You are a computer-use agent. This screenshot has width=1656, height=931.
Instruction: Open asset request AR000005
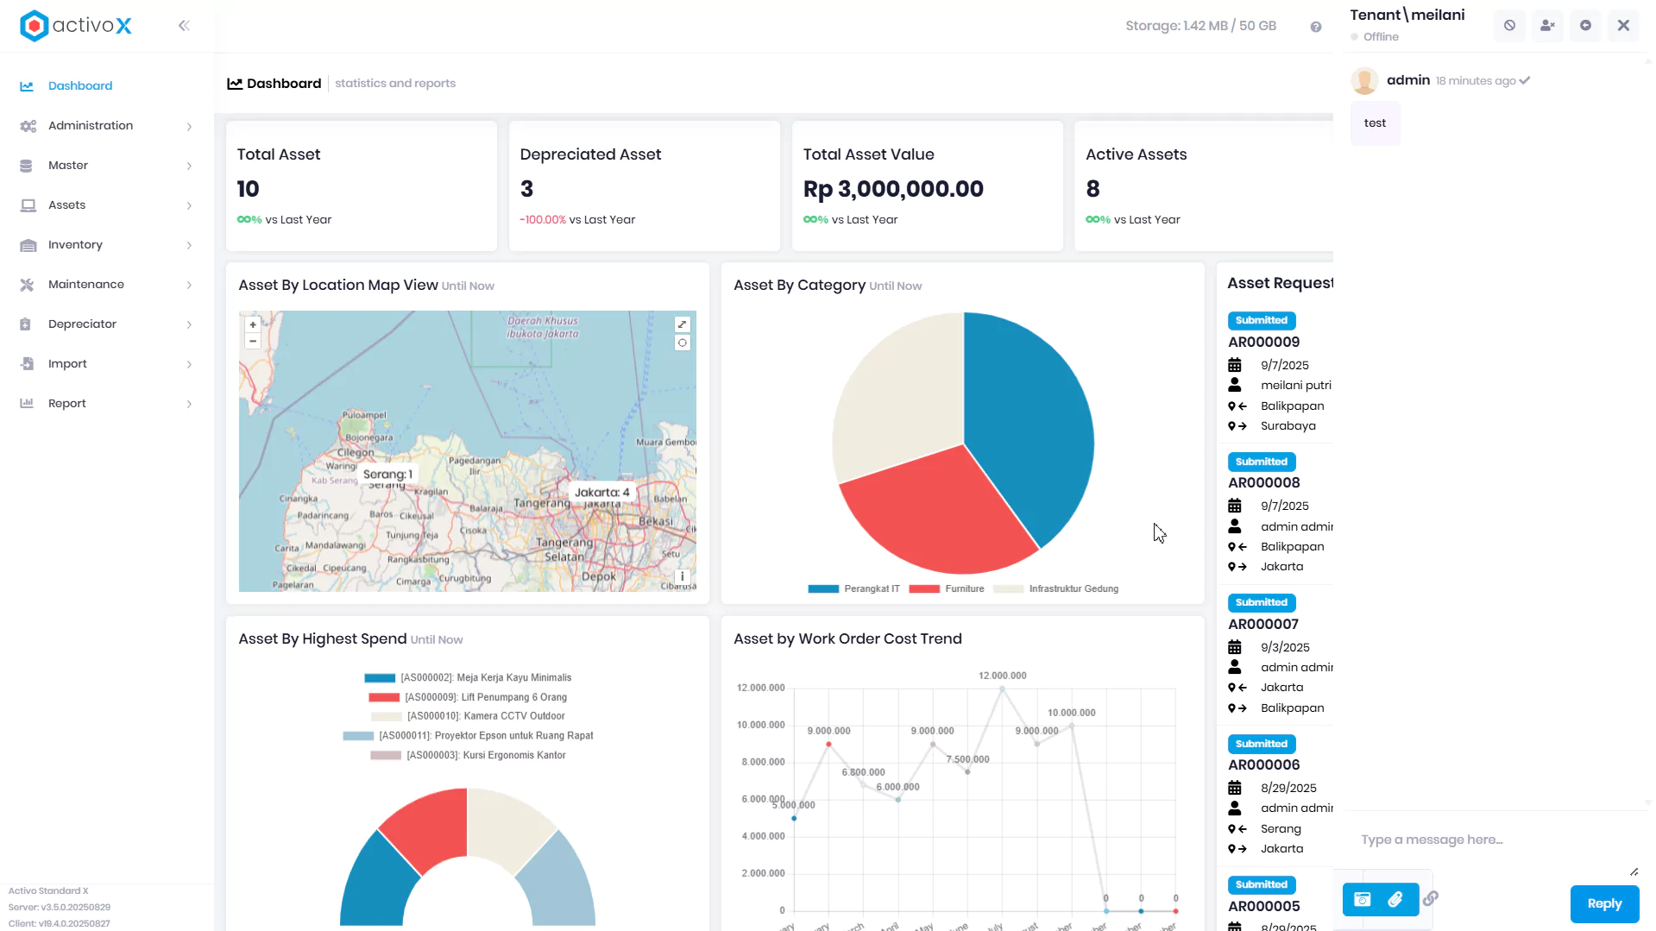[x=1263, y=906]
